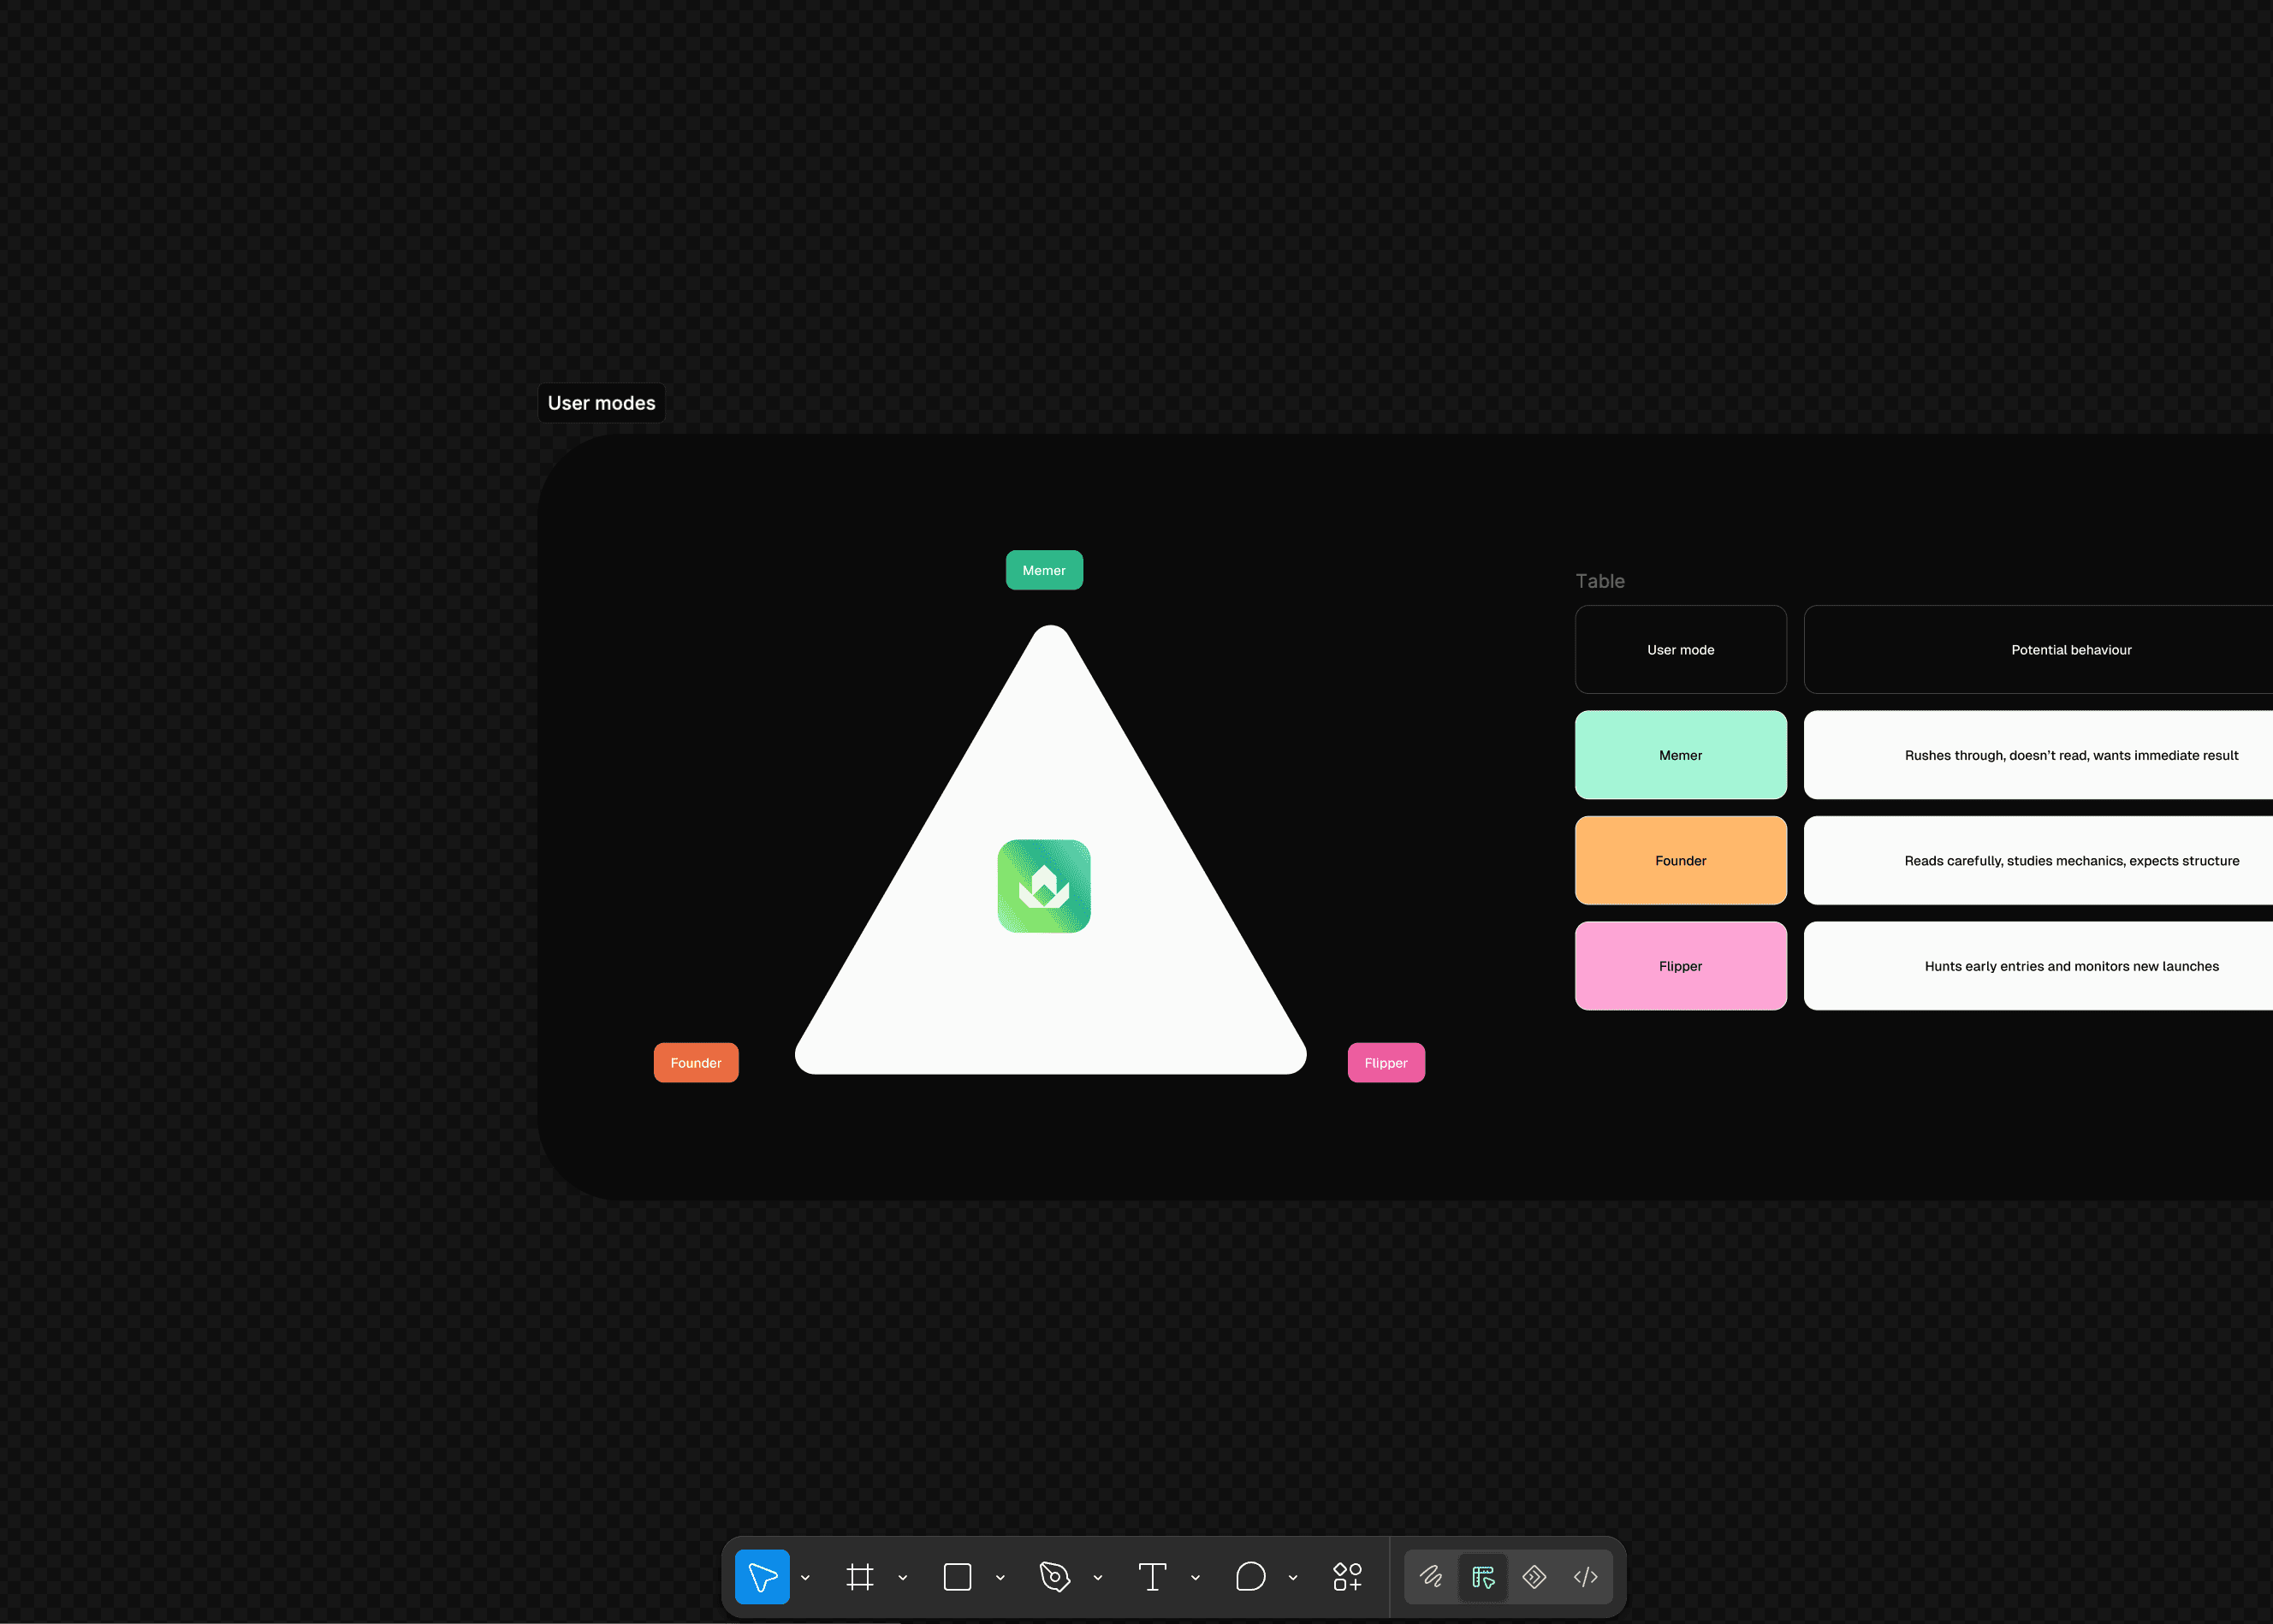Select the Text tool
Image resolution: width=2273 pixels, height=1624 pixels.
tap(1152, 1577)
